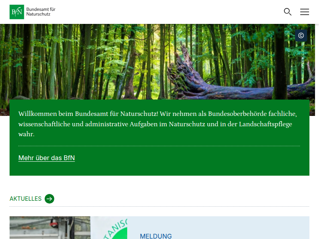Click 'Bundesamt für Naturschutz' header text
The width and height of the screenshot is (319, 239).
coord(41,12)
